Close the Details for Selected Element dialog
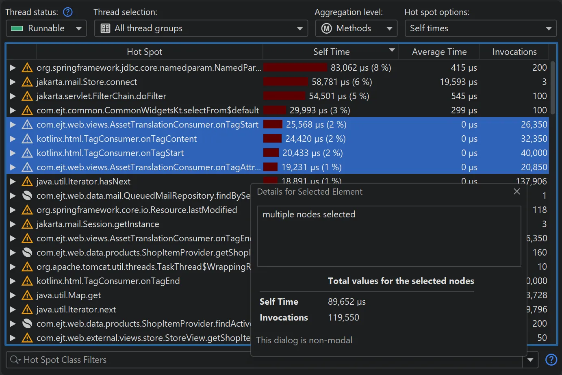The image size is (562, 375). [517, 191]
